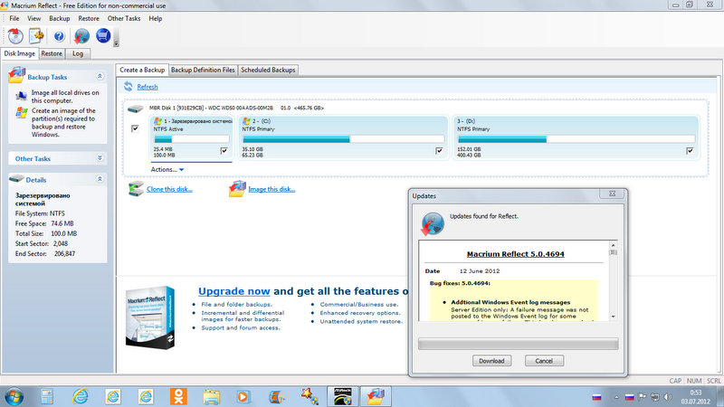This screenshot has width=724, height=407.
Task: Click the volume speaker tray icon
Action: 668,397
